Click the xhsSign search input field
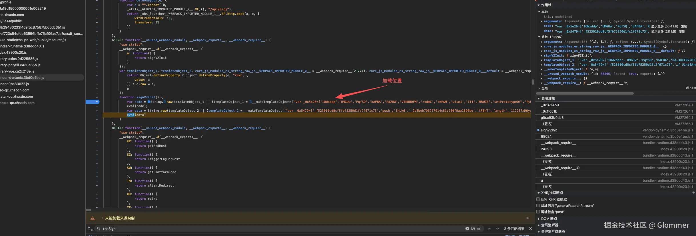Screen dimensions: 696x236 point(280,229)
